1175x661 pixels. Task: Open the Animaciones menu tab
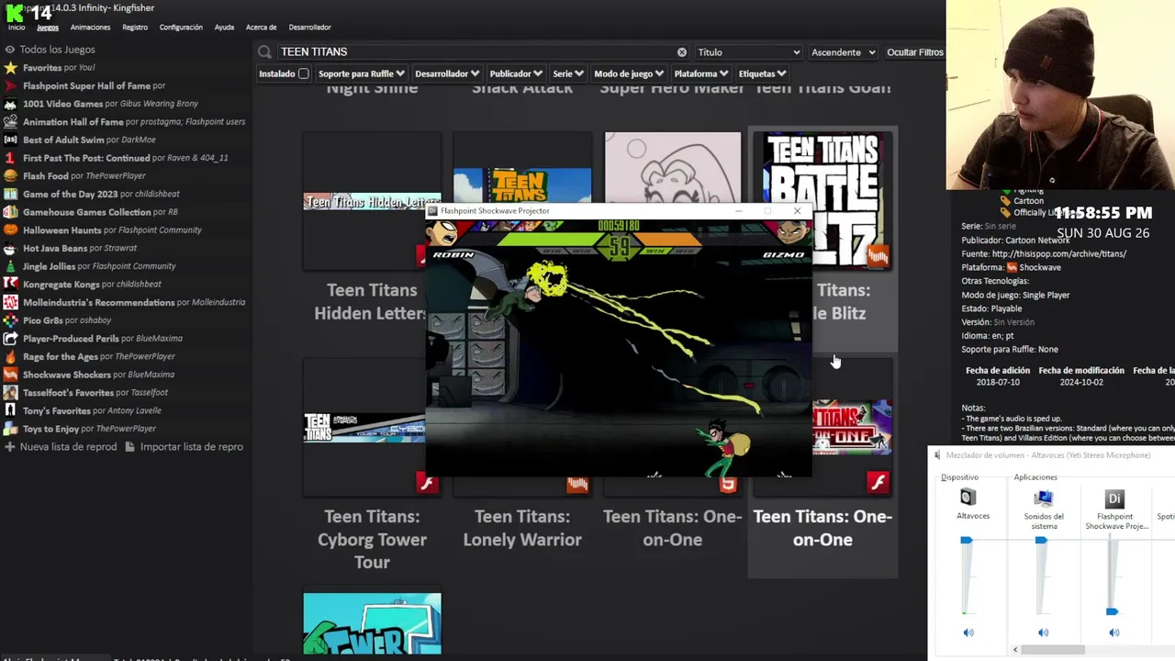click(90, 28)
